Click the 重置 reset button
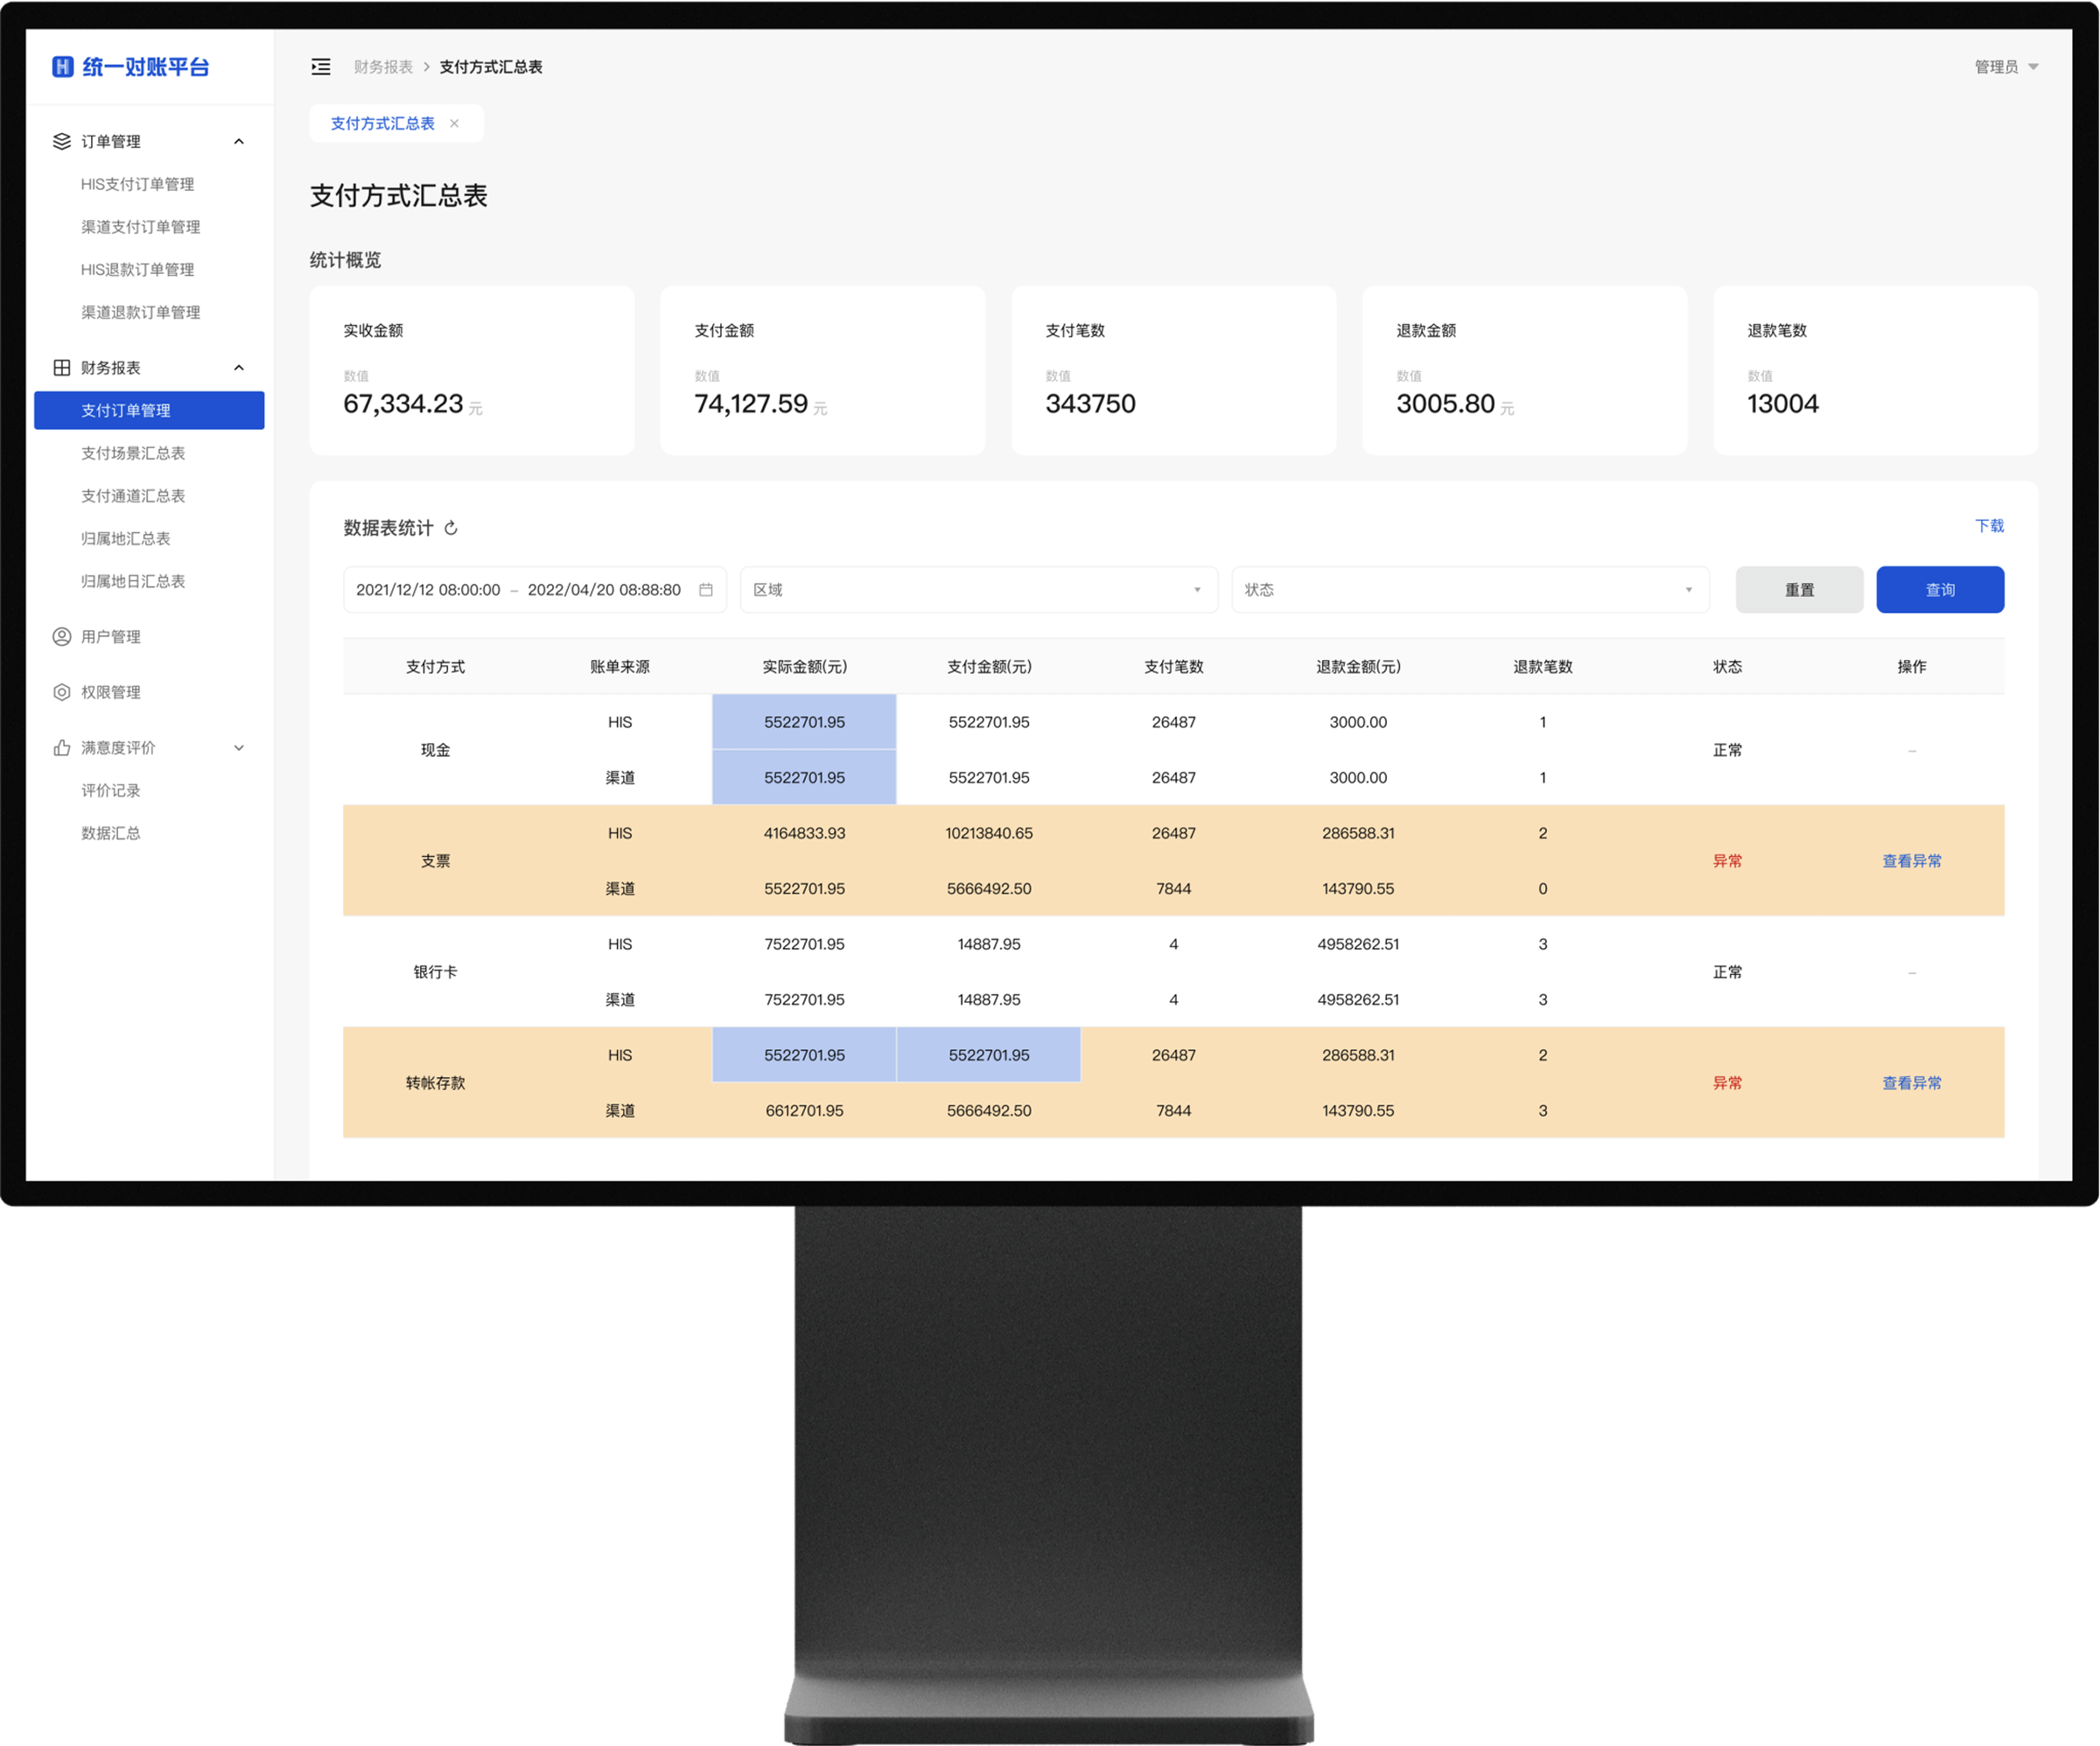The image size is (2100, 1746). coord(1799,589)
